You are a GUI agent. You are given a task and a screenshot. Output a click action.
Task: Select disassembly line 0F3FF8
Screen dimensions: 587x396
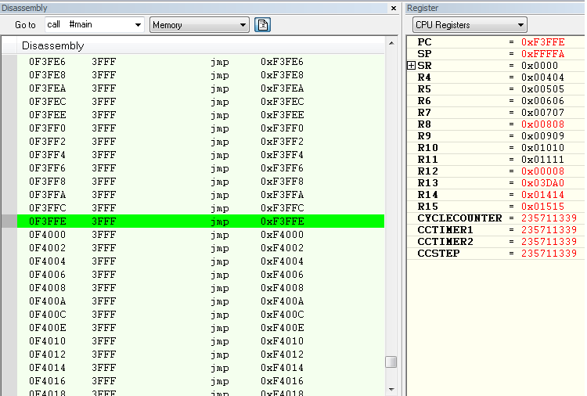click(200, 182)
